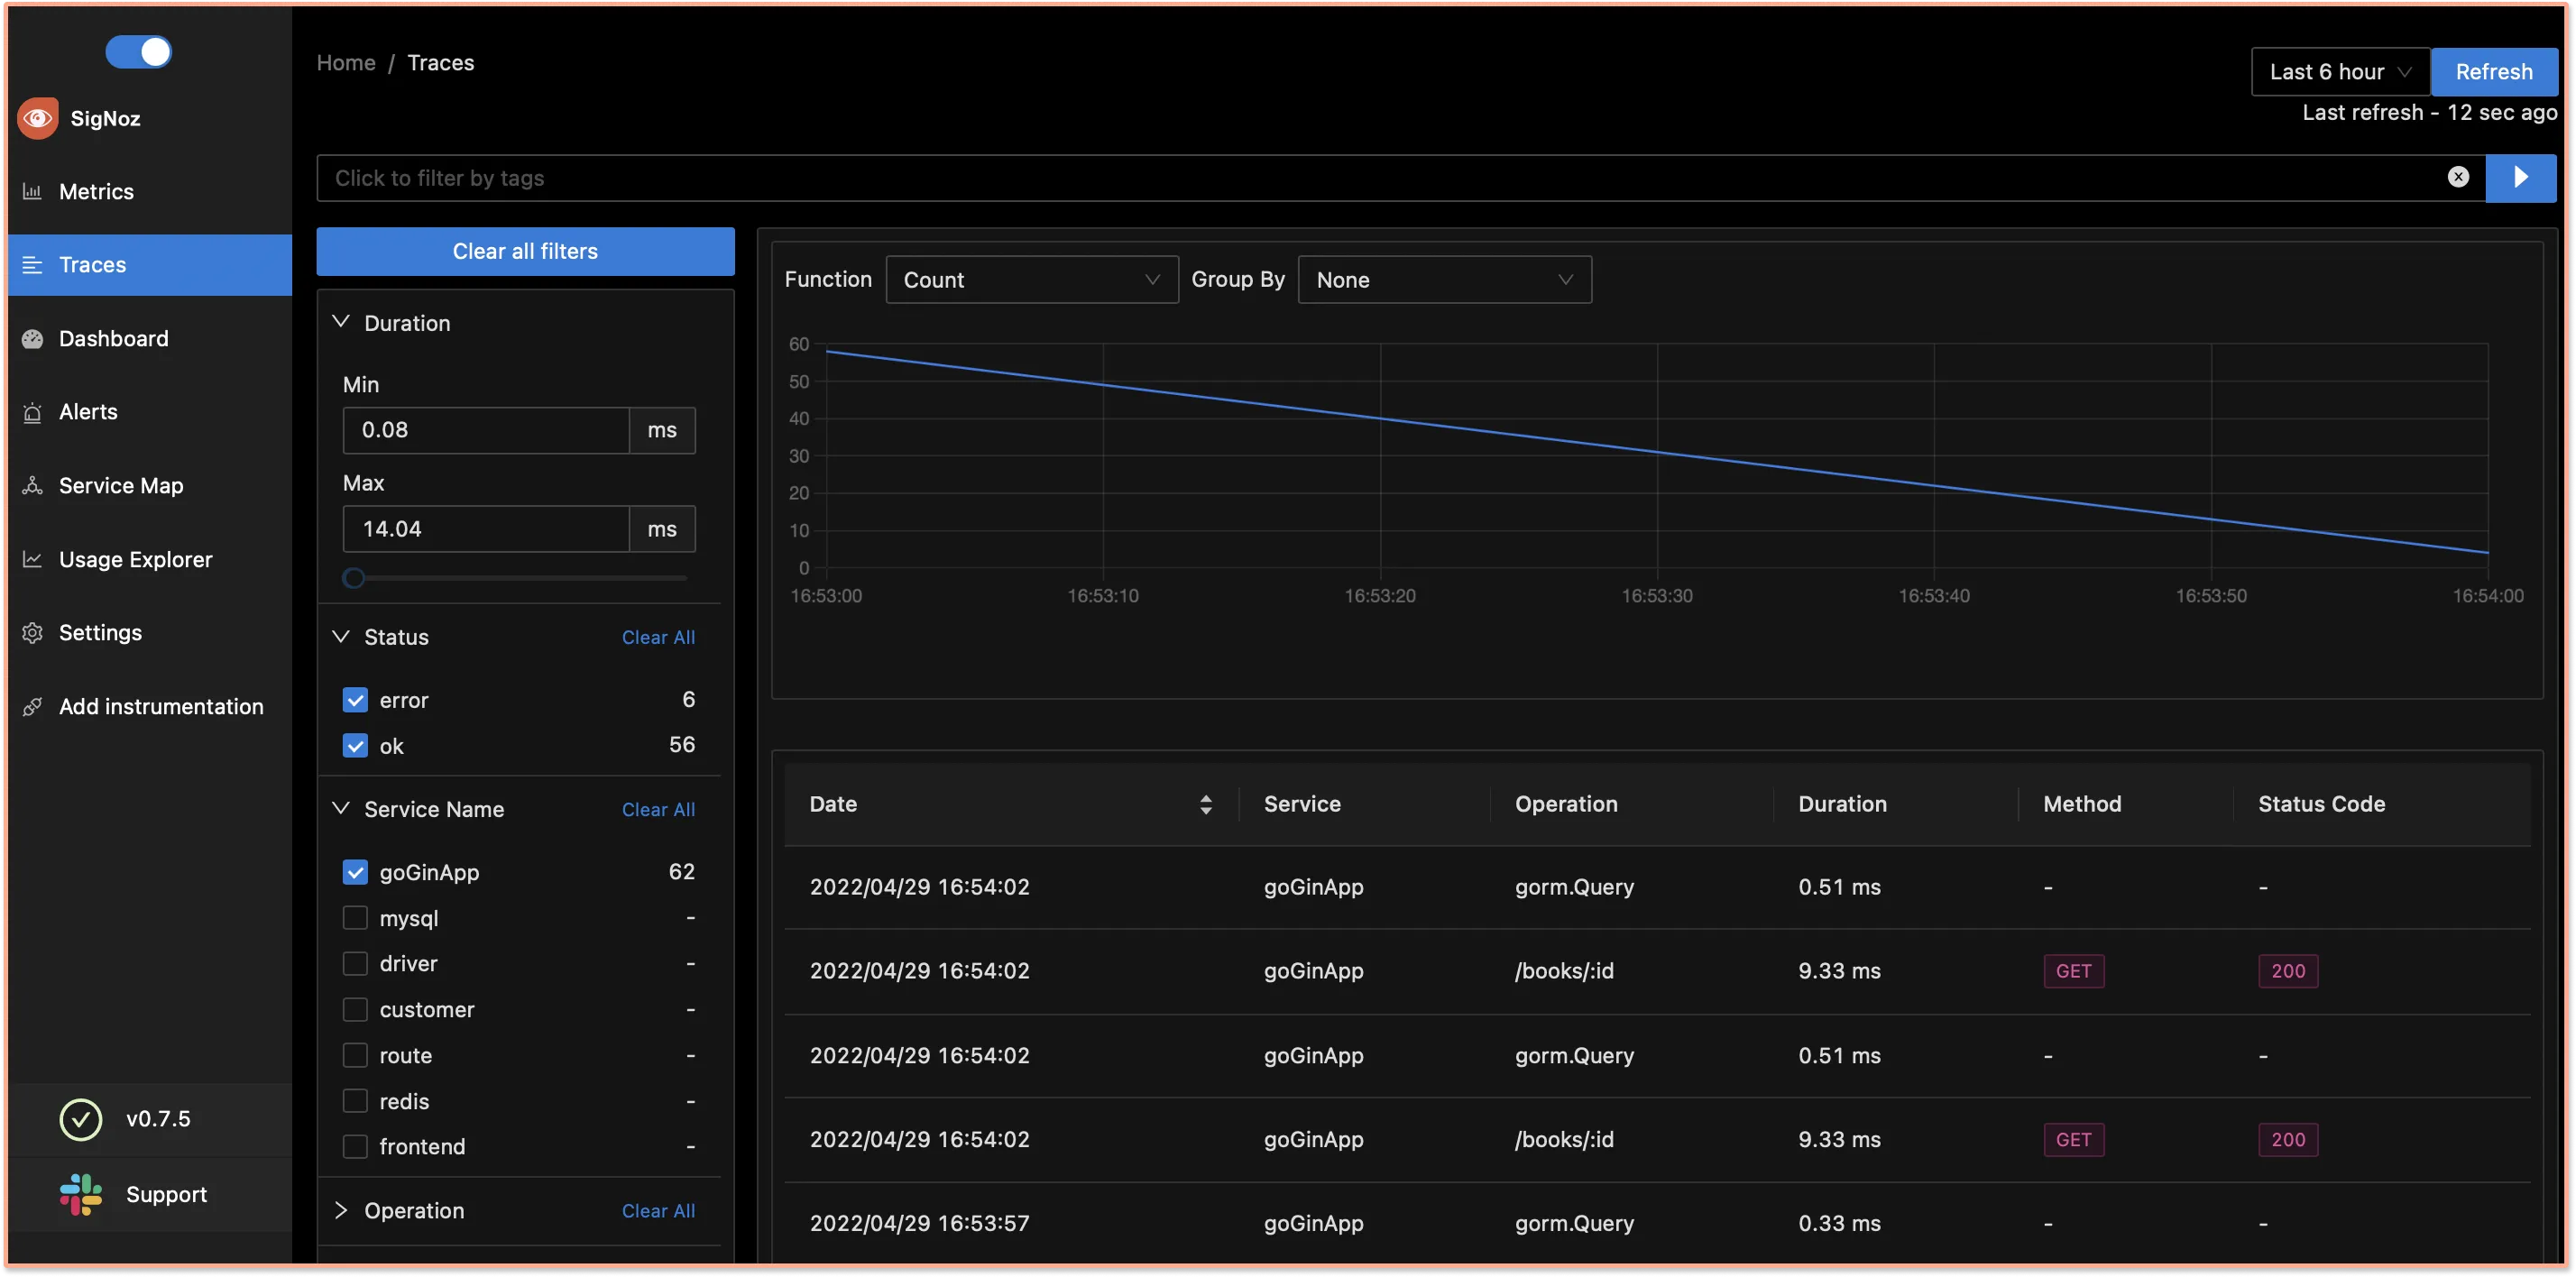
Task: Click the version check circle icon
Action: click(x=80, y=1119)
